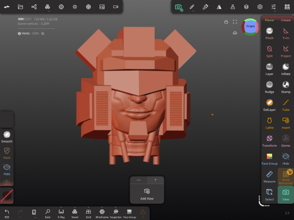
Task: Select the DelLayer tool
Action: (269, 105)
